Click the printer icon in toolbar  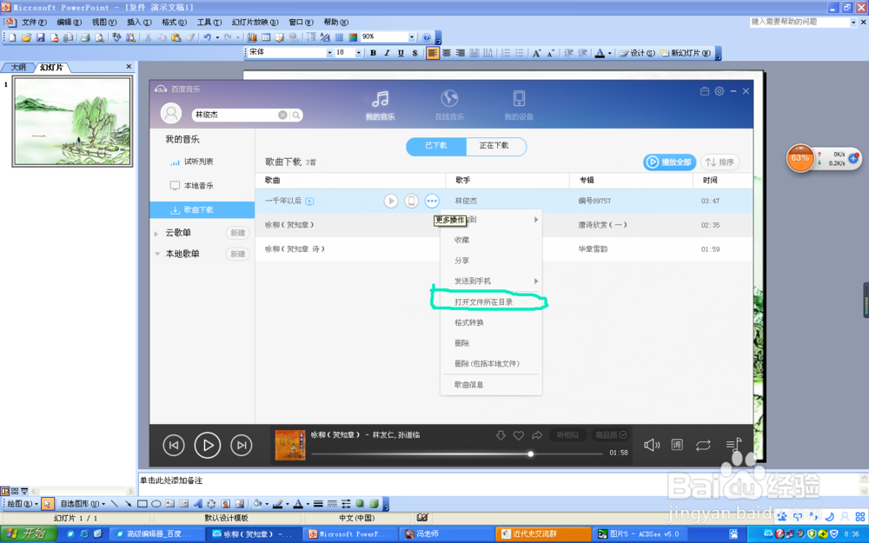coord(85,37)
